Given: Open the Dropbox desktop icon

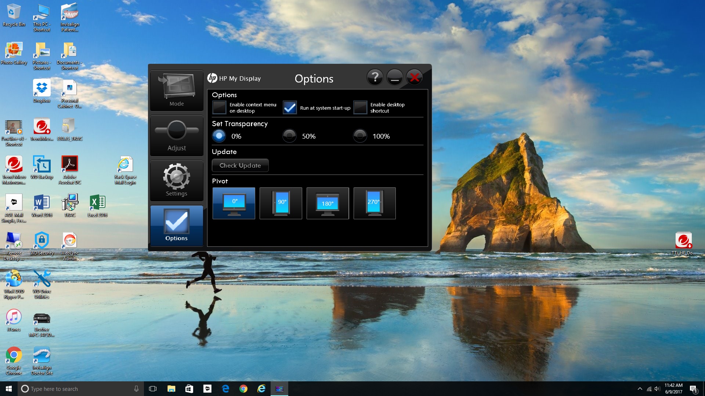Looking at the screenshot, I should coord(42,91).
